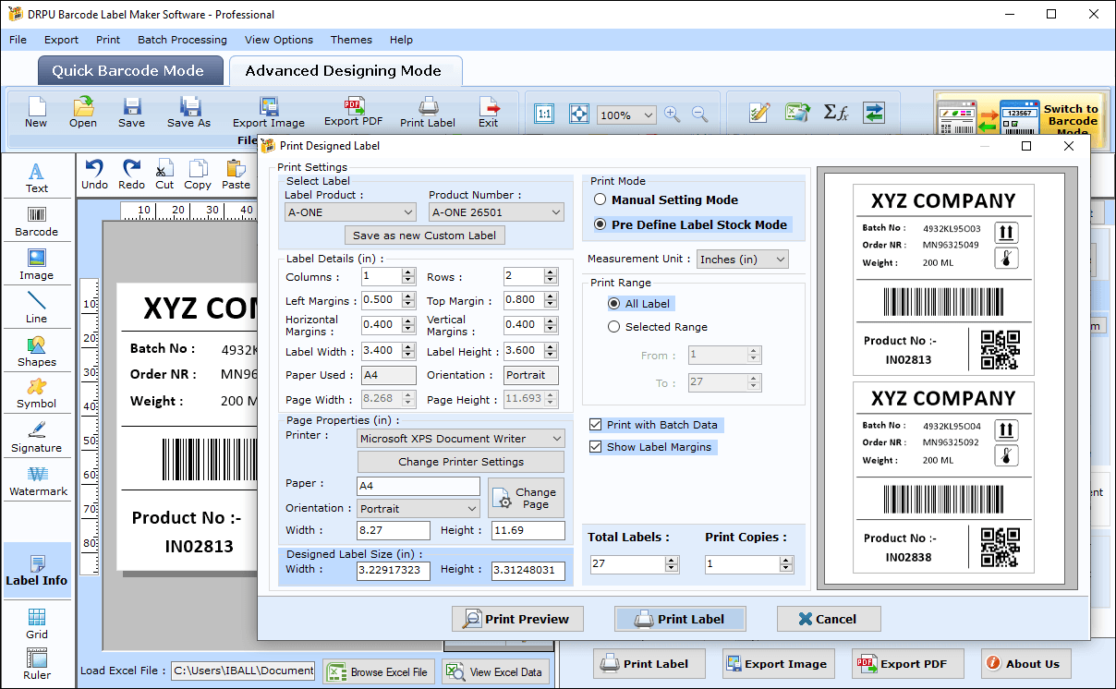The width and height of the screenshot is (1116, 689).
Task: Click the fit-to-window zoom icon
Action: coord(578,114)
